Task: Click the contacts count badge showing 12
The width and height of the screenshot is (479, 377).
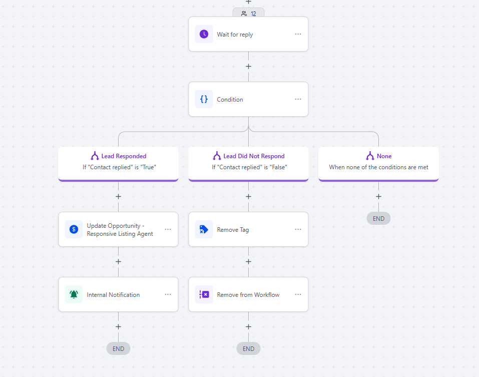Action: (248, 14)
